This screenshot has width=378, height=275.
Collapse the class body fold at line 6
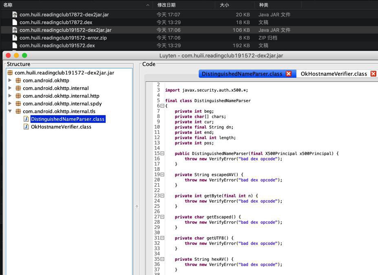click(x=162, y=106)
